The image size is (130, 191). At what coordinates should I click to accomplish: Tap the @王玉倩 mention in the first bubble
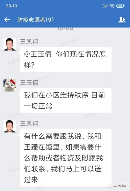tap(38, 54)
